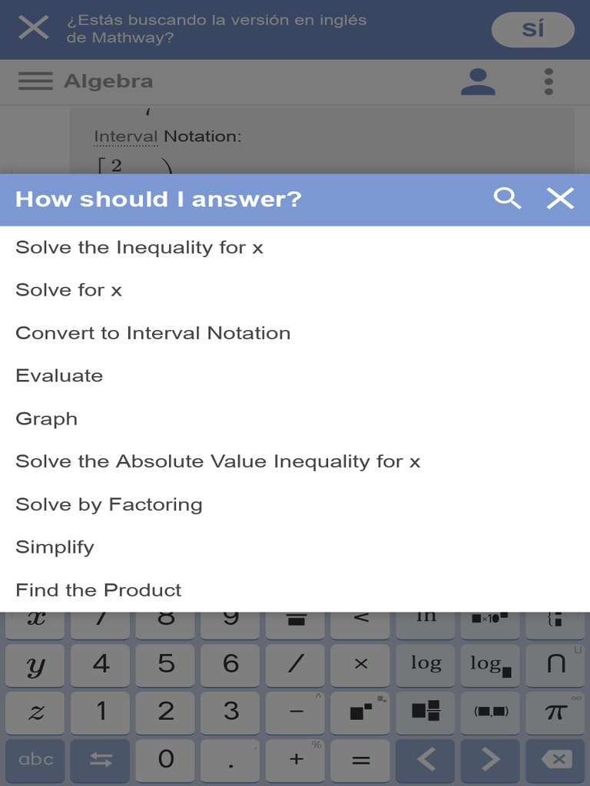590x786 pixels.
Task: Choose 'Convert to Interval Notation' option
Action: pyautogui.click(x=153, y=333)
